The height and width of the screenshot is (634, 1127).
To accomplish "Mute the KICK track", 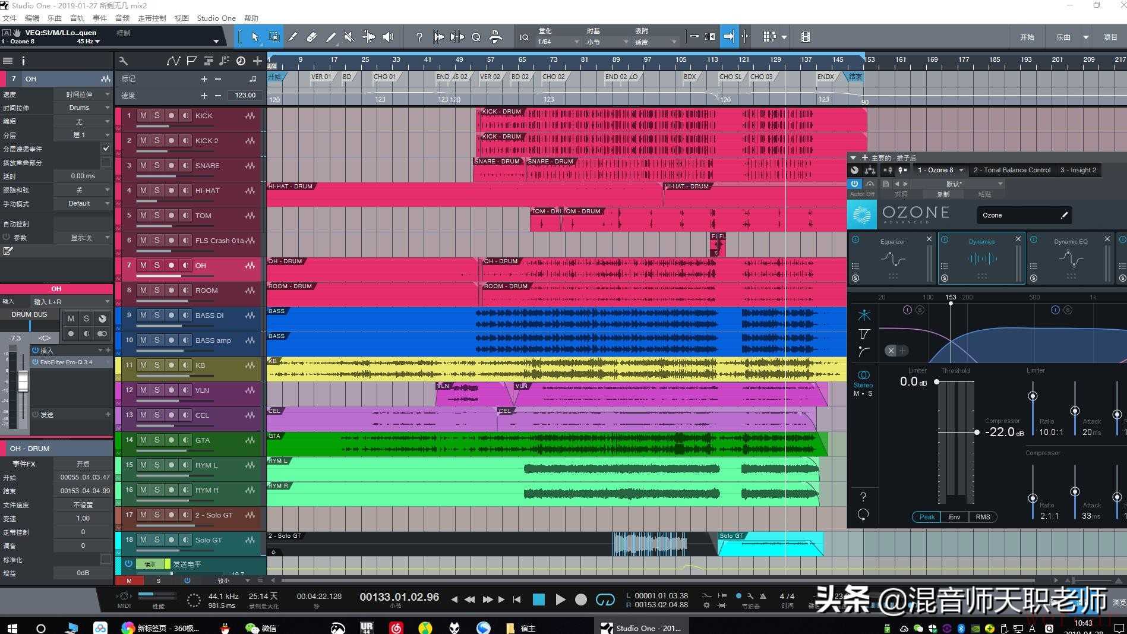I will (x=143, y=115).
